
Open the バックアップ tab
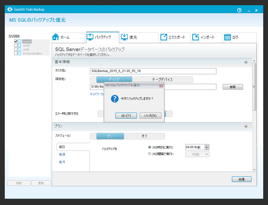click(x=102, y=37)
